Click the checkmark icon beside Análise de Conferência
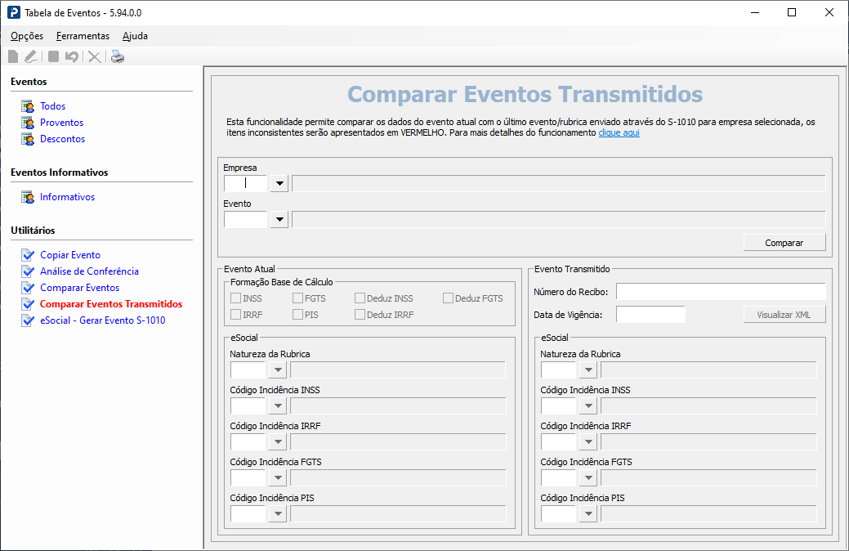 click(28, 271)
